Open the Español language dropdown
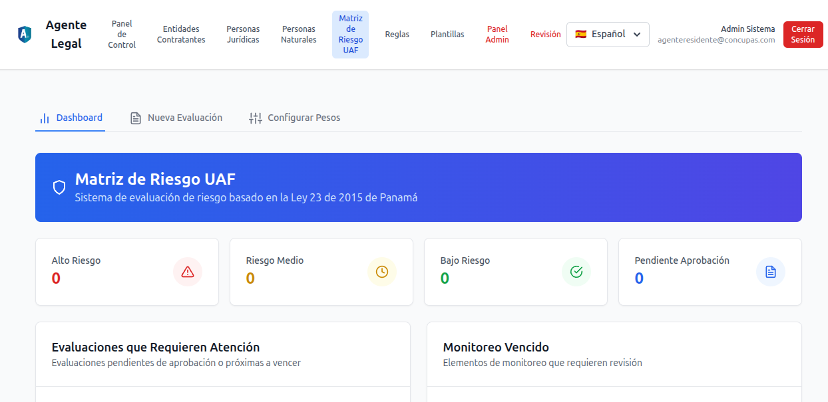This screenshot has height=402, width=828. (608, 34)
